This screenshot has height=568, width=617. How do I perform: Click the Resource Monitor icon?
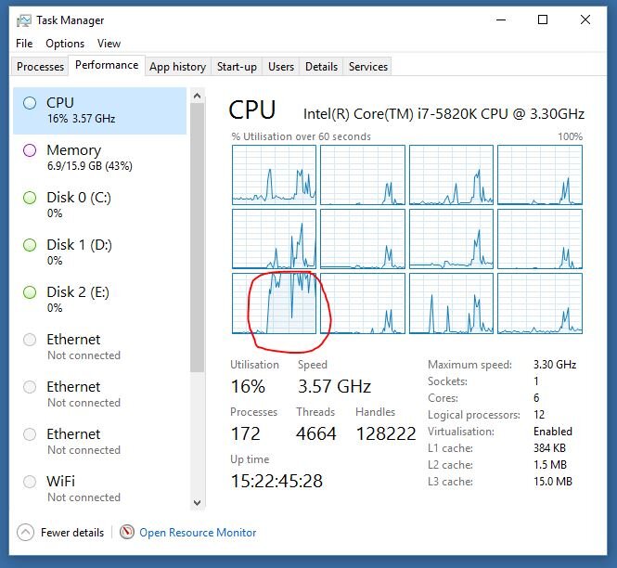click(x=127, y=532)
